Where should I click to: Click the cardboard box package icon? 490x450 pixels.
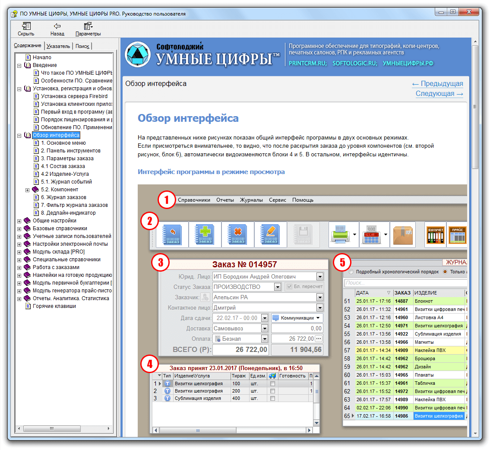[403, 235]
